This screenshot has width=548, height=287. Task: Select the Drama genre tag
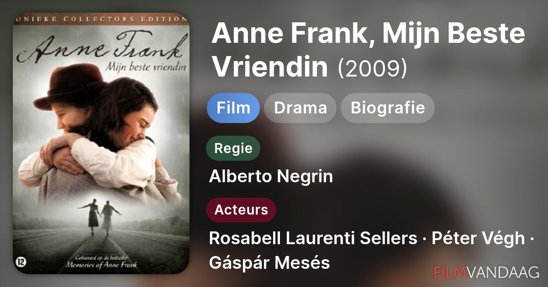point(300,108)
